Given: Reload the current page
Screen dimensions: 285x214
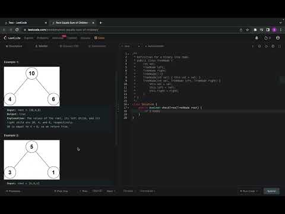Looking at the screenshot, I should (17, 30).
